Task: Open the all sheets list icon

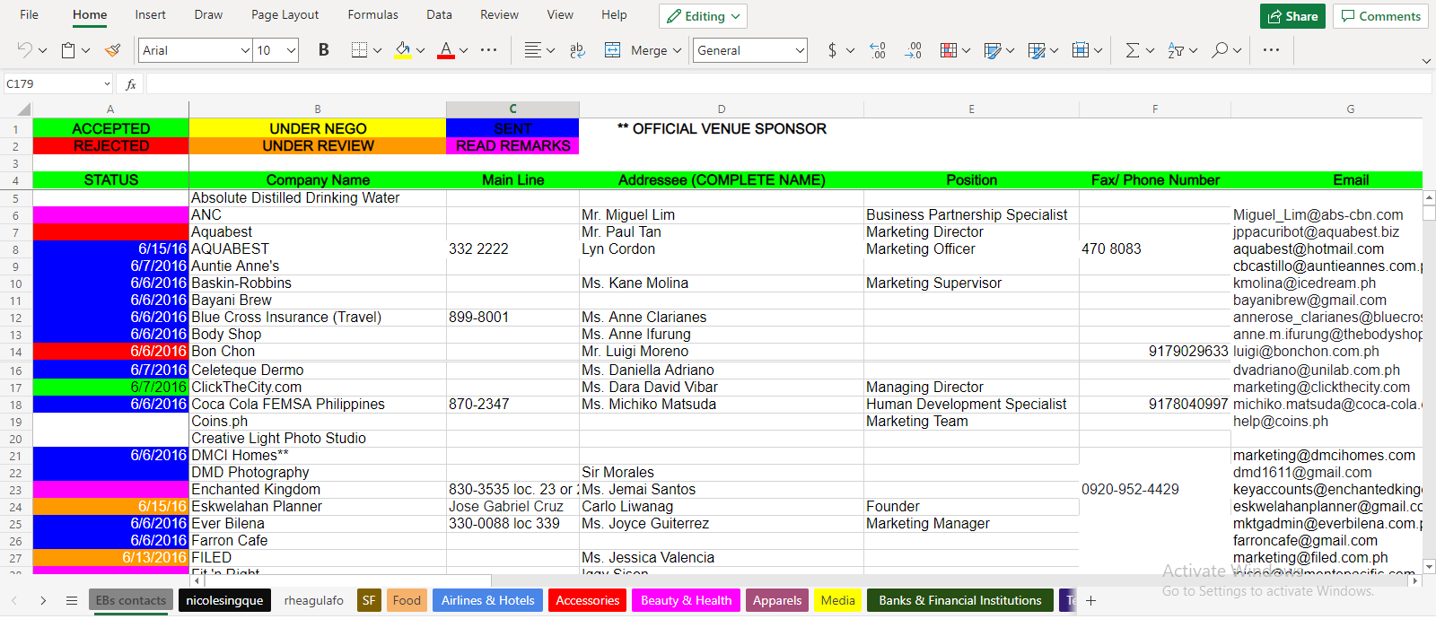Action: click(72, 601)
